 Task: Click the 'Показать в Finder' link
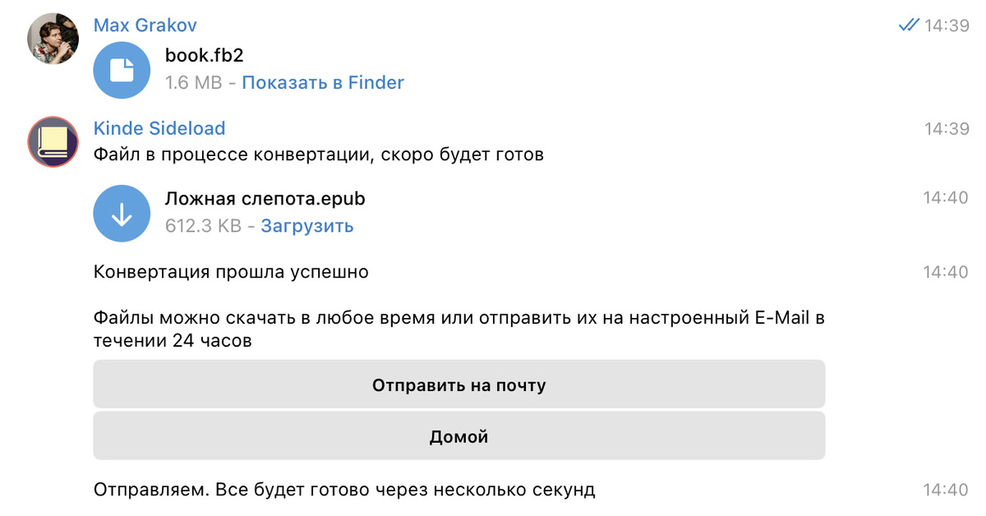(323, 82)
